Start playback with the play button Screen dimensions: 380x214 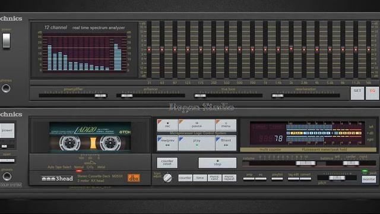coord(197,143)
